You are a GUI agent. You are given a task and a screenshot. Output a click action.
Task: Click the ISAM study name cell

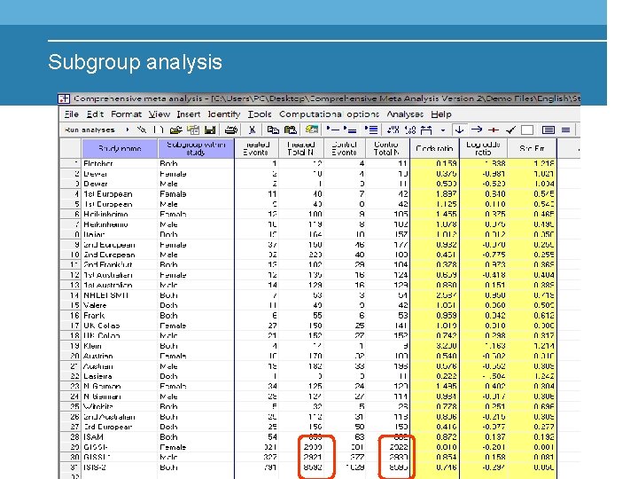(120, 437)
